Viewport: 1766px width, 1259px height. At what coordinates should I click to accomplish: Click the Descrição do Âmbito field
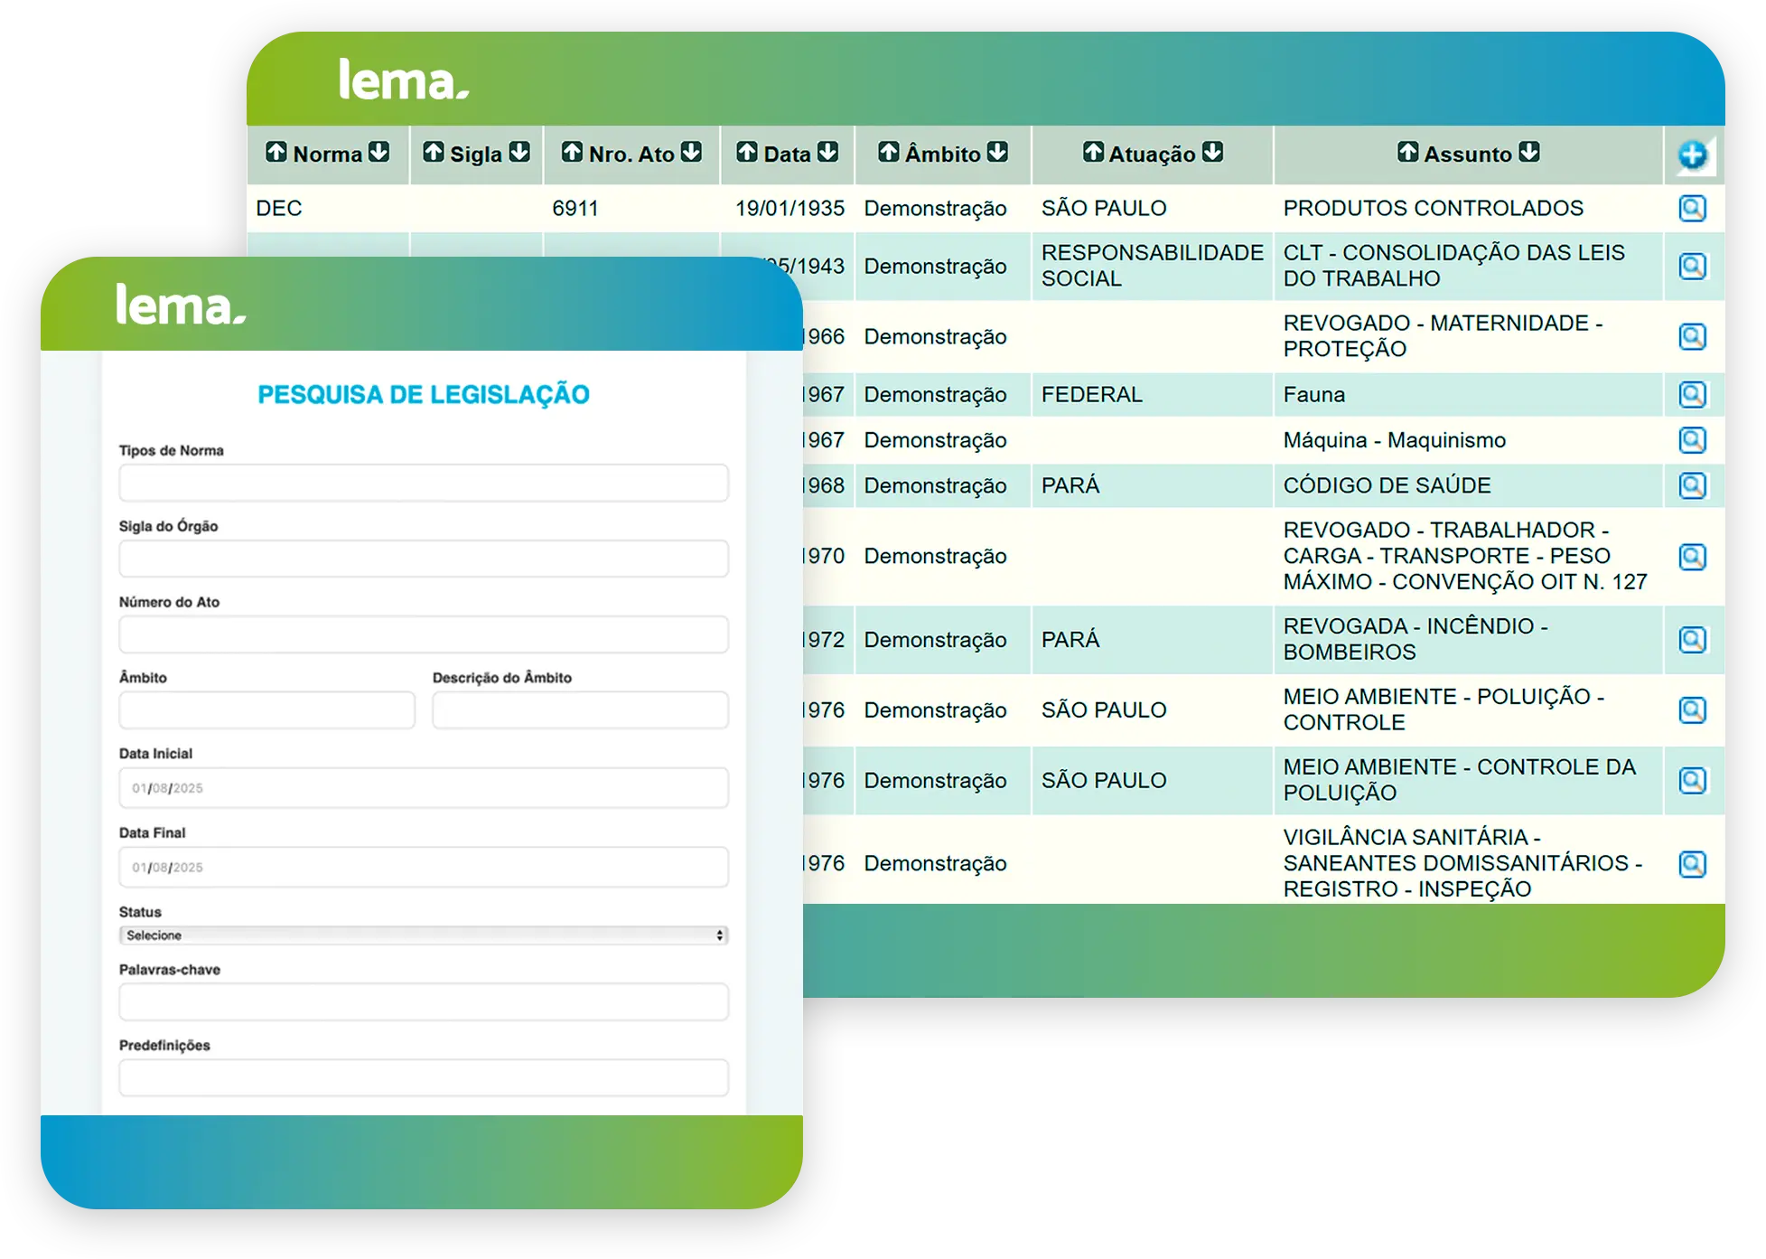point(580,710)
